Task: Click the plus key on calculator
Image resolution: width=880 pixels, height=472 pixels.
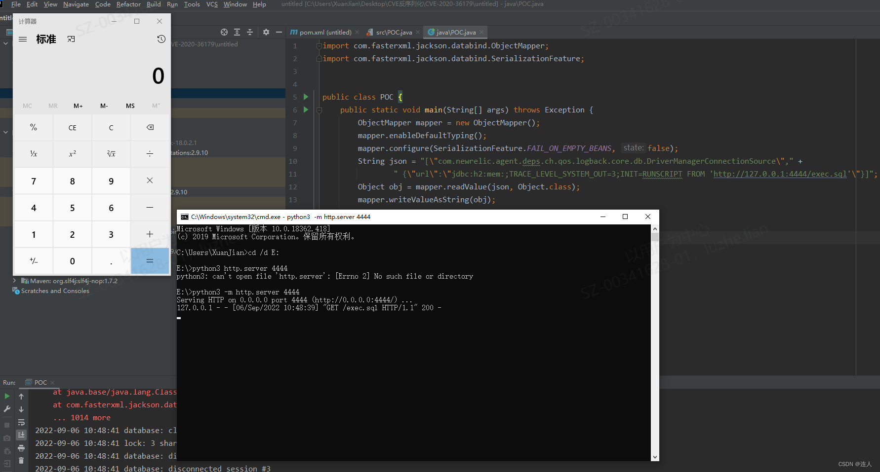Action: [x=150, y=234]
